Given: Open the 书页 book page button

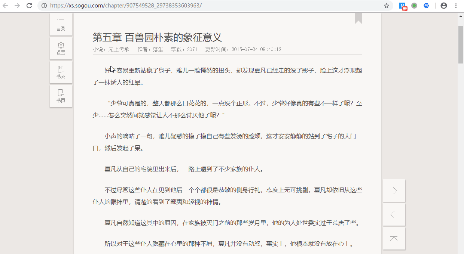Looking at the screenshot, I should (61, 96).
